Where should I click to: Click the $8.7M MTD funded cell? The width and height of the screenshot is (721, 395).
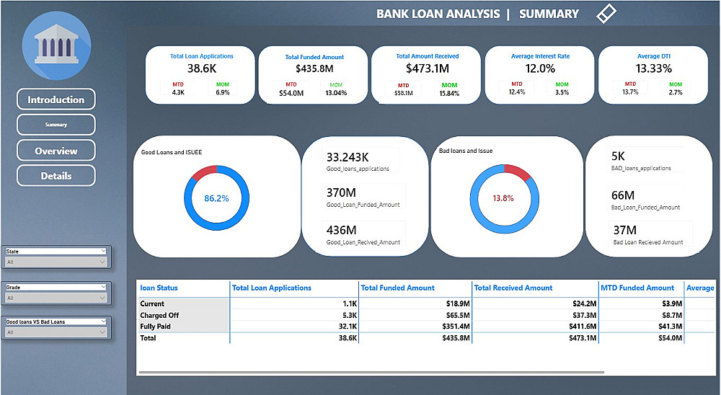pos(672,315)
